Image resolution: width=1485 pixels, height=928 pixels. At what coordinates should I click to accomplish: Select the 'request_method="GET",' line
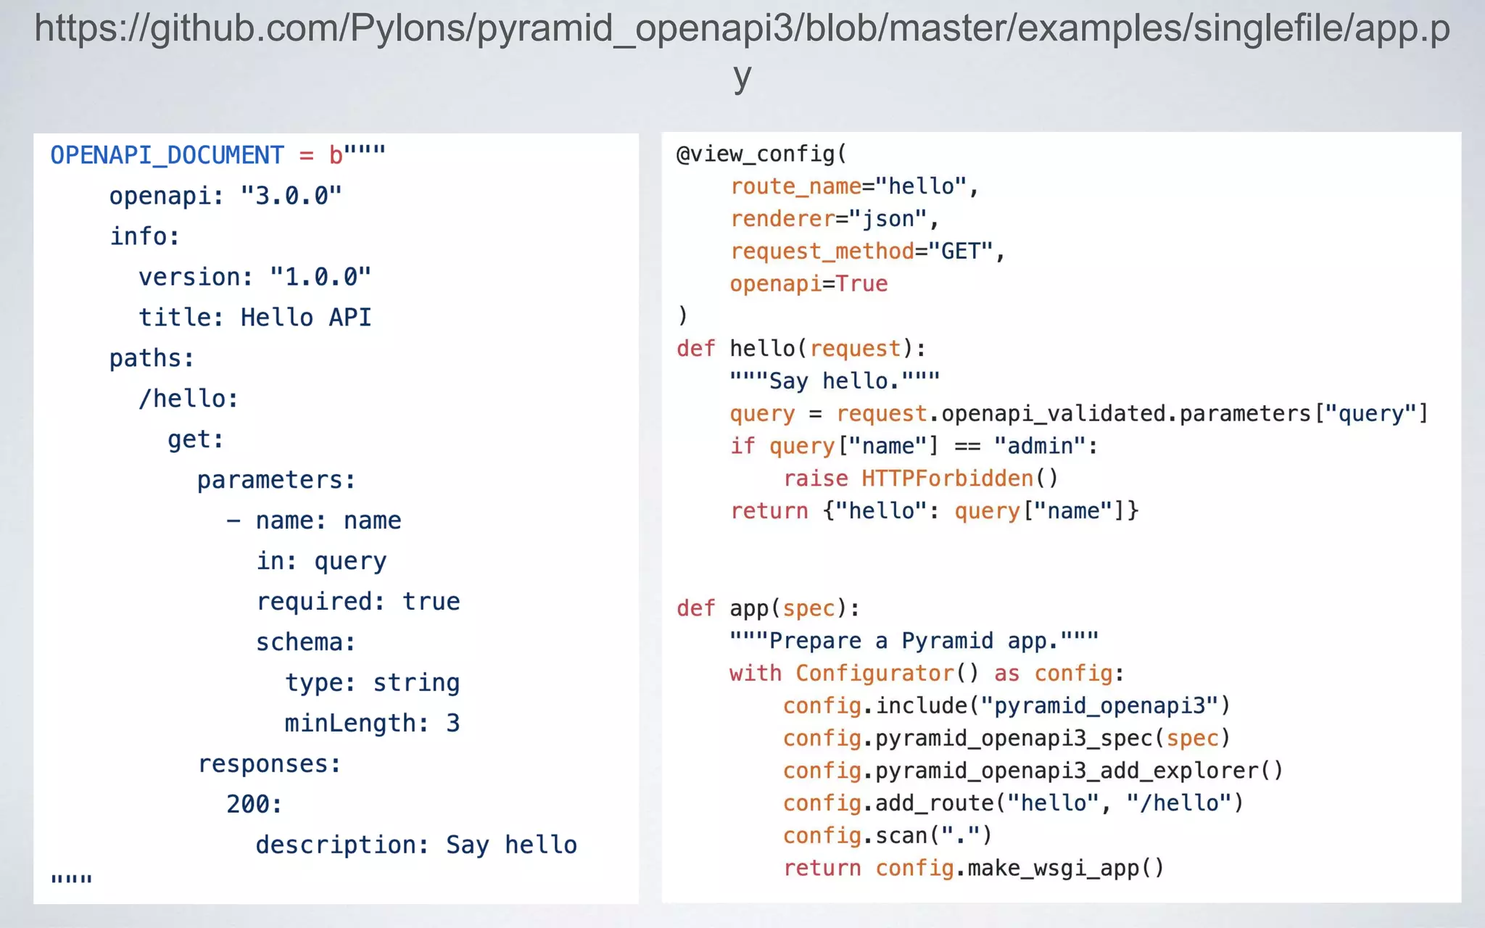(x=867, y=252)
